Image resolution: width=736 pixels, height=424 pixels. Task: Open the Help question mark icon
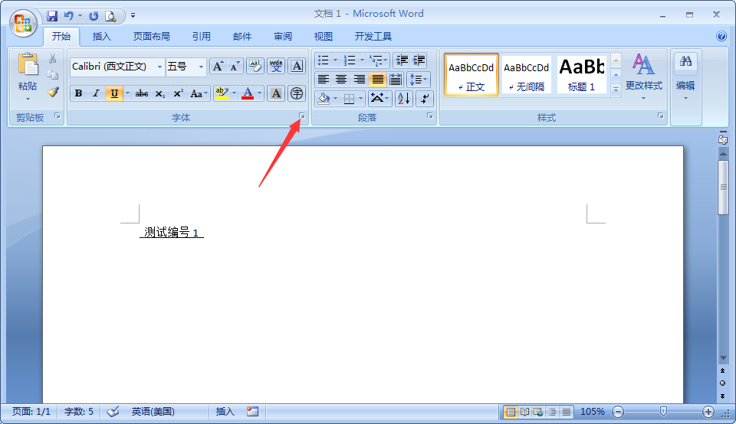pos(721,36)
